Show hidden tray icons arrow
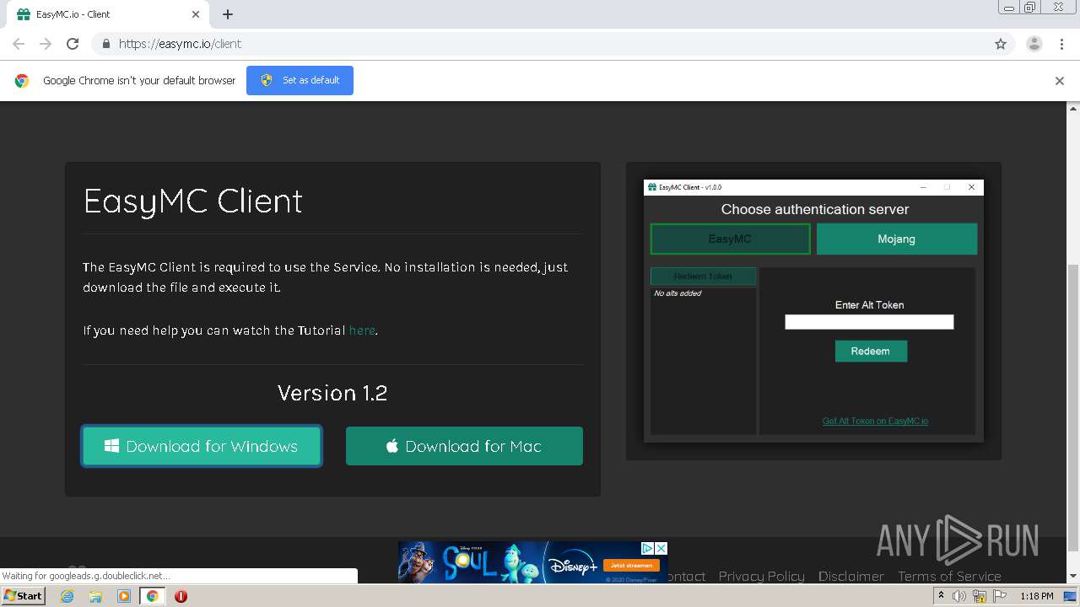Viewport: 1080px width, 607px height. click(x=941, y=596)
